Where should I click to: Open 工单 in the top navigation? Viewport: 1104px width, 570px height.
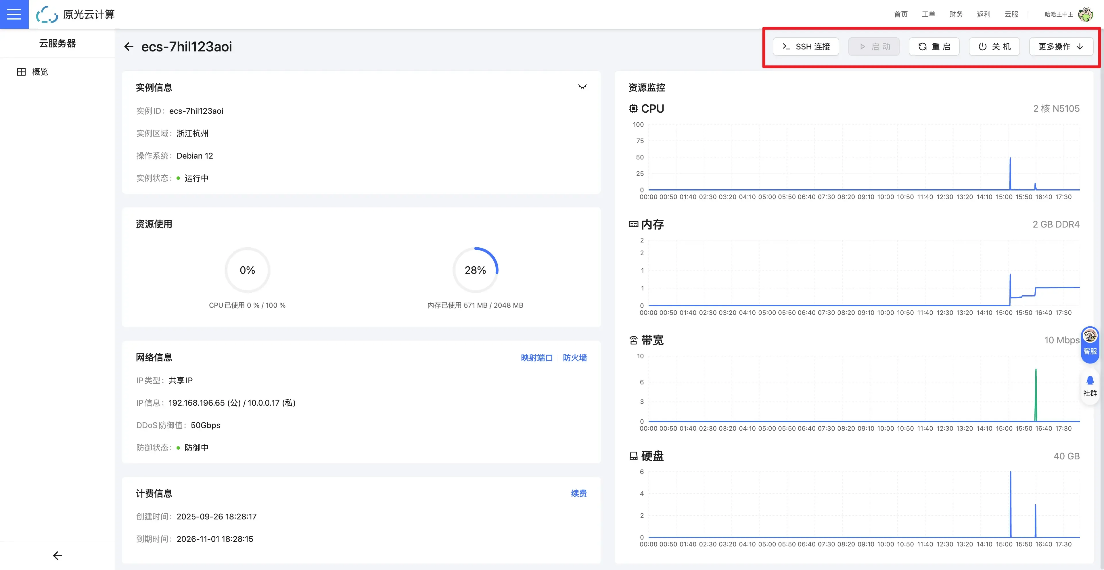point(928,14)
